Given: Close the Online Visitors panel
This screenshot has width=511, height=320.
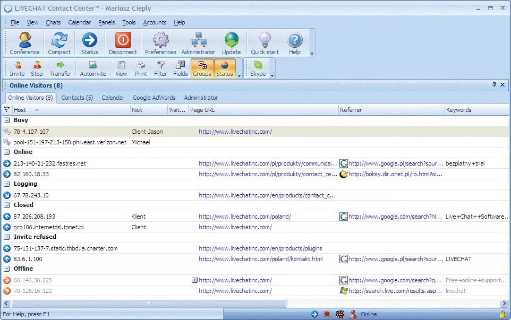Looking at the screenshot, I should [x=503, y=84].
